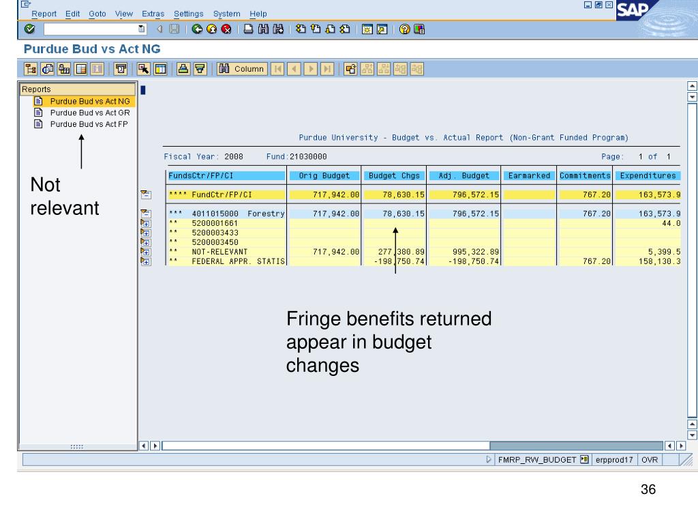
Task: Click the hierarchy tree icon in report toolbar
Action: click(x=31, y=69)
